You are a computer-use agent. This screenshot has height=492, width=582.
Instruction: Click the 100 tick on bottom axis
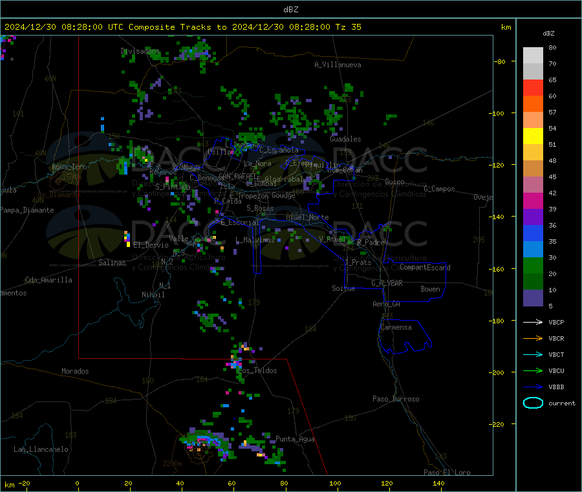(x=335, y=483)
